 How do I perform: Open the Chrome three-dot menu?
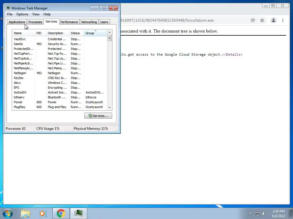coord(283,20)
